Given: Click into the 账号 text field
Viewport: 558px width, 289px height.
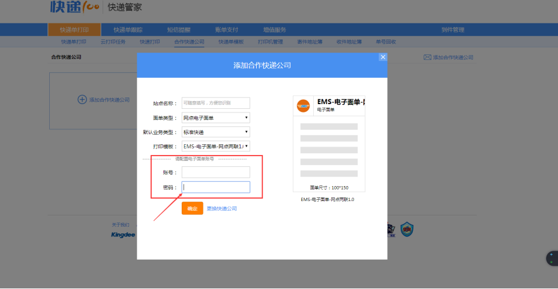Looking at the screenshot, I should tap(216, 172).
